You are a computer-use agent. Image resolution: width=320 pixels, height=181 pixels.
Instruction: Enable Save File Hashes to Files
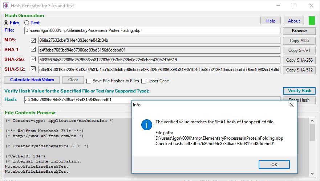[x=88, y=81]
